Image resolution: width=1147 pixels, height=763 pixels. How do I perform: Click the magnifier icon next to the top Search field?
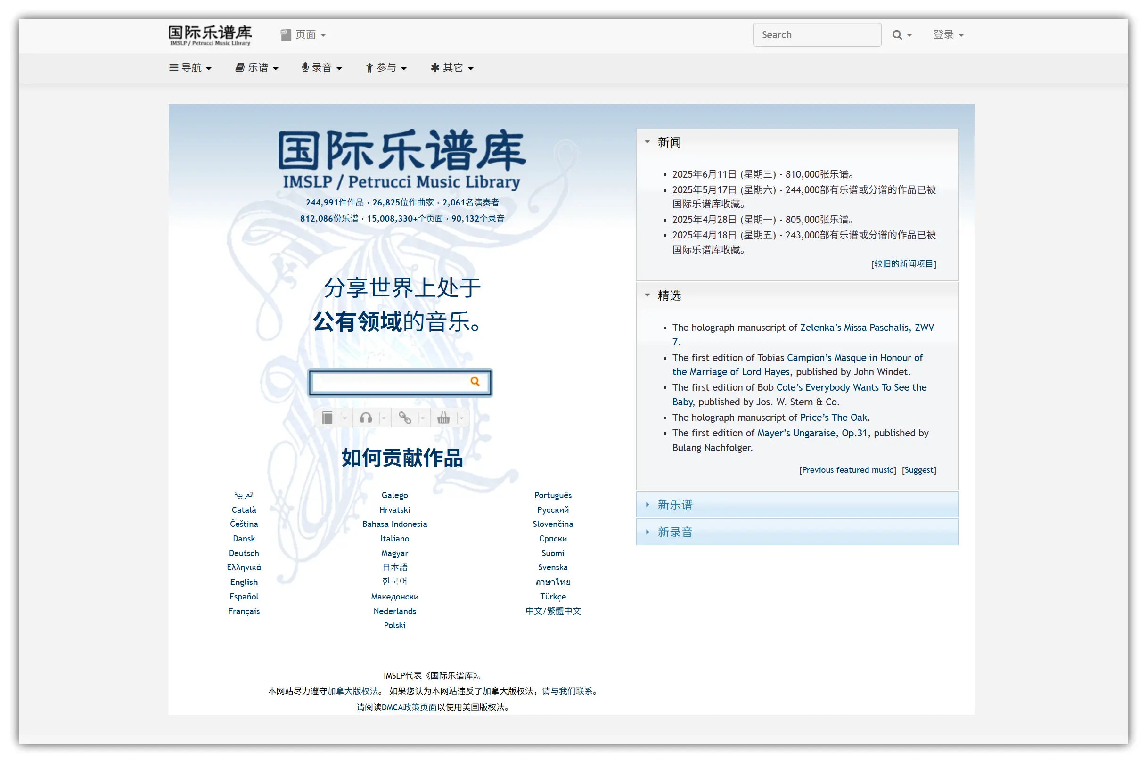tap(897, 35)
